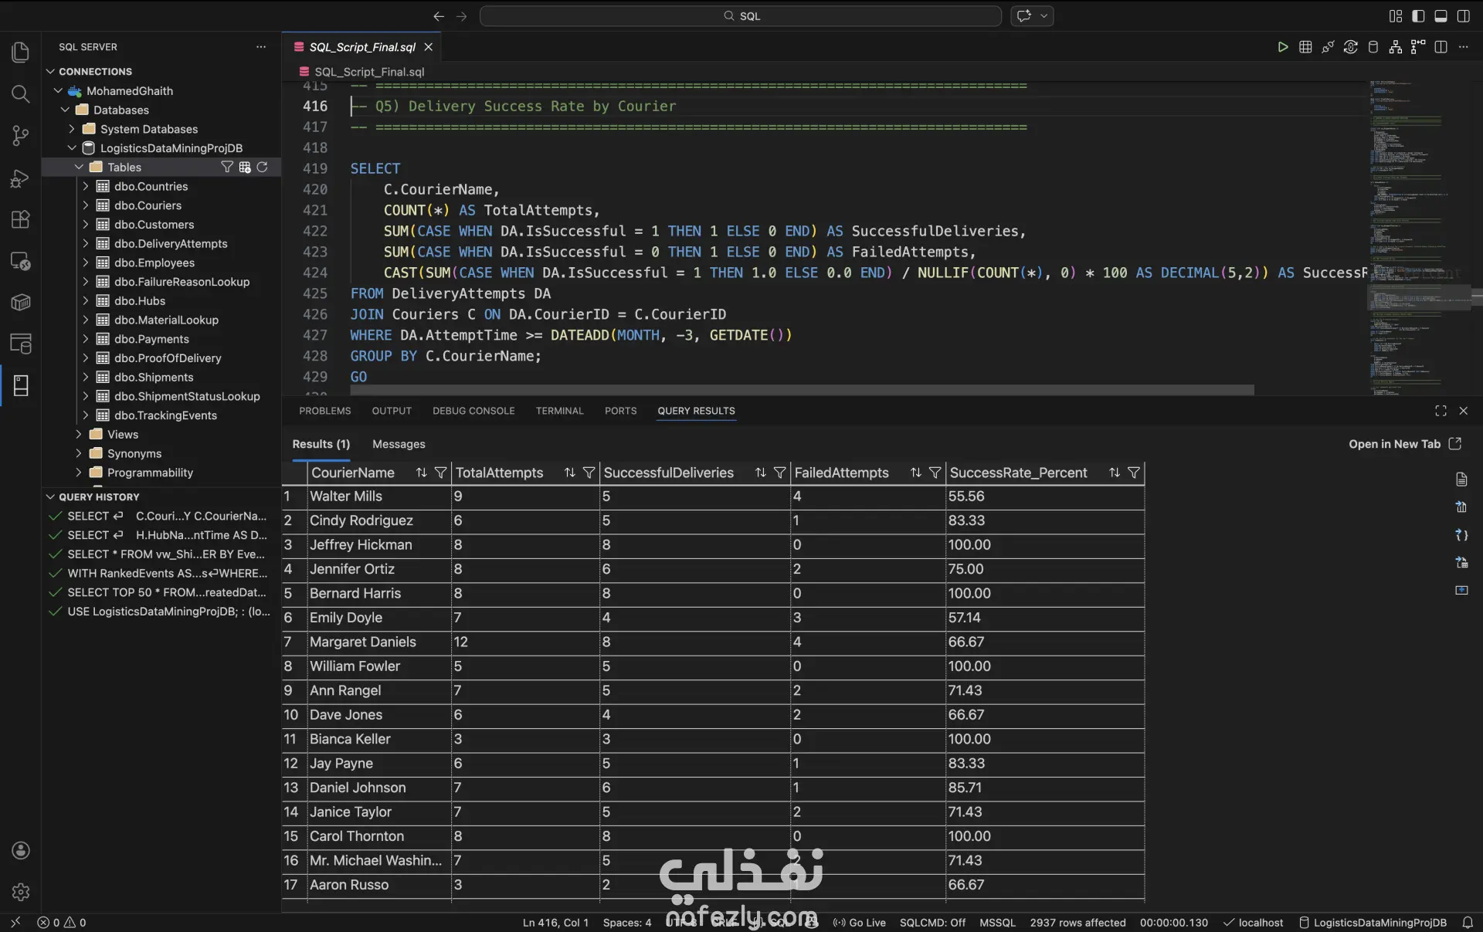Split the editor to the right
Image resolution: width=1483 pixels, height=932 pixels.
(x=1441, y=47)
